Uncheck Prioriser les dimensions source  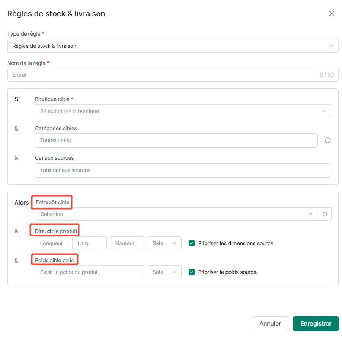pyautogui.click(x=192, y=243)
